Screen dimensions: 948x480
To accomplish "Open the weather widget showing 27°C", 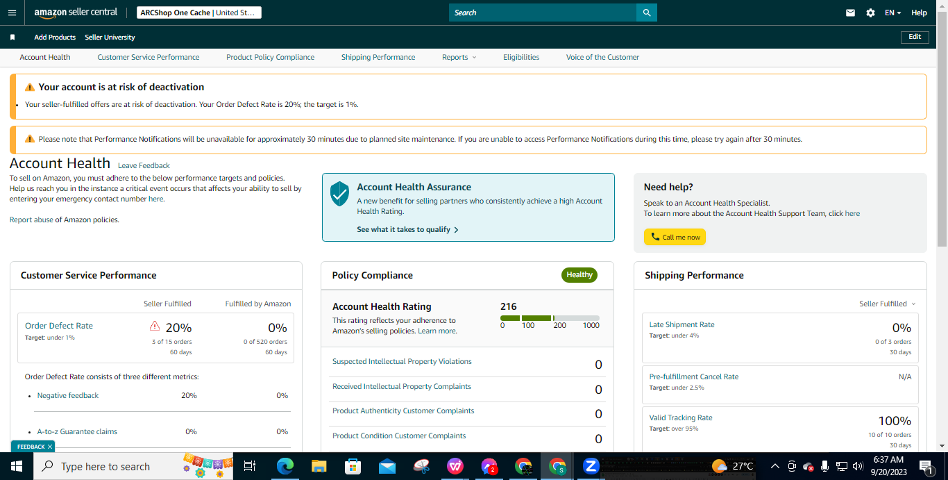I will click(x=732, y=466).
